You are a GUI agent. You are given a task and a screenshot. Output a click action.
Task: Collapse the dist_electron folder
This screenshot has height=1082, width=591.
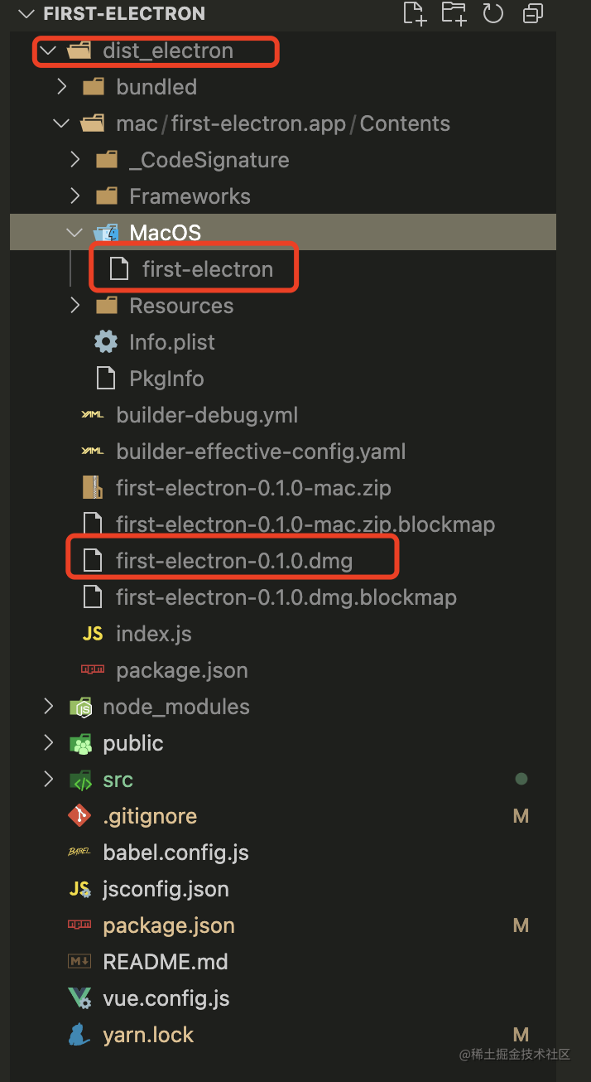pos(47,51)
